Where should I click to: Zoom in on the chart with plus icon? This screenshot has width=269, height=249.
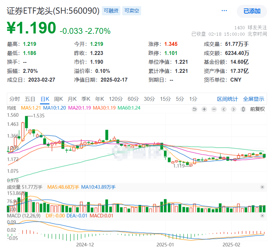point(204,109)
